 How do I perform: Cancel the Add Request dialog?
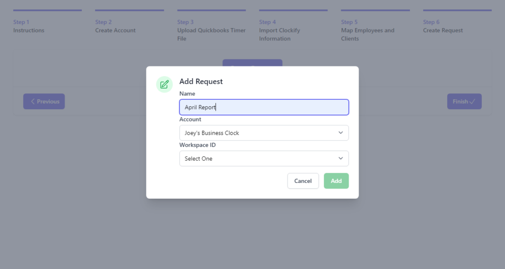303,181
